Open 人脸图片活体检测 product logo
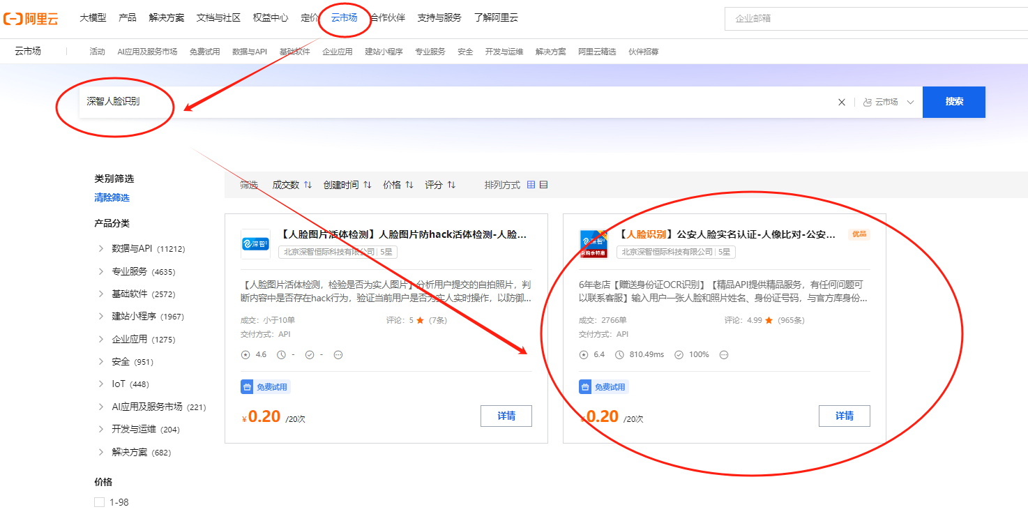 pos(255,243)
